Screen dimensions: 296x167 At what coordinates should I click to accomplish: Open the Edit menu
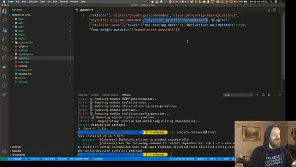pos(24,2)
